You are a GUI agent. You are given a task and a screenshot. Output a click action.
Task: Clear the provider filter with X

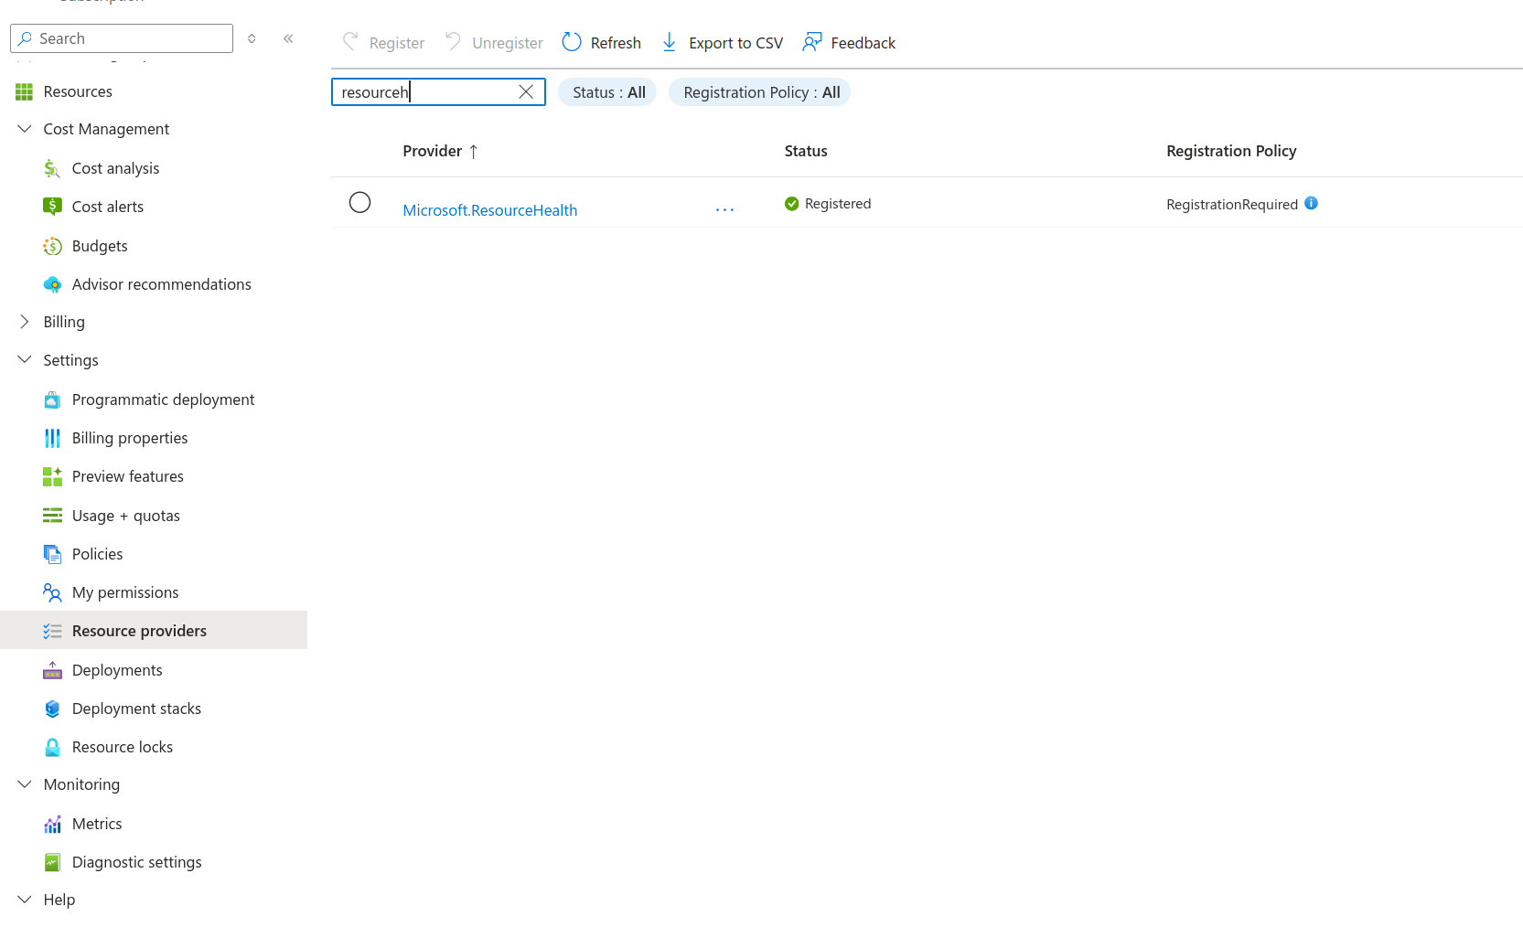tap(526, 91)
